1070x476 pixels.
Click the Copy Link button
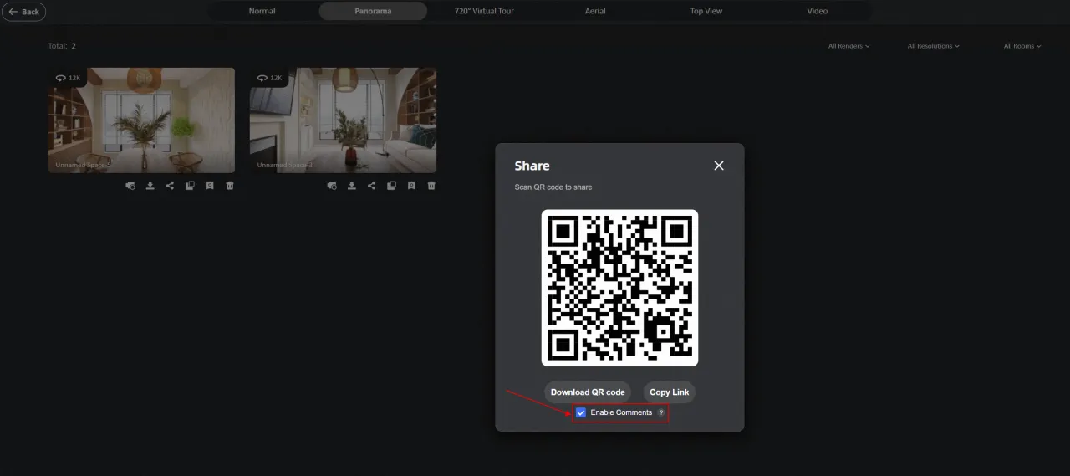click(x=669, y=392)
